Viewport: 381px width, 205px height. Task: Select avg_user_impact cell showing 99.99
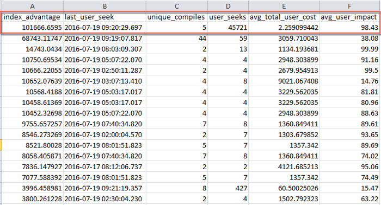pos(349,49)
